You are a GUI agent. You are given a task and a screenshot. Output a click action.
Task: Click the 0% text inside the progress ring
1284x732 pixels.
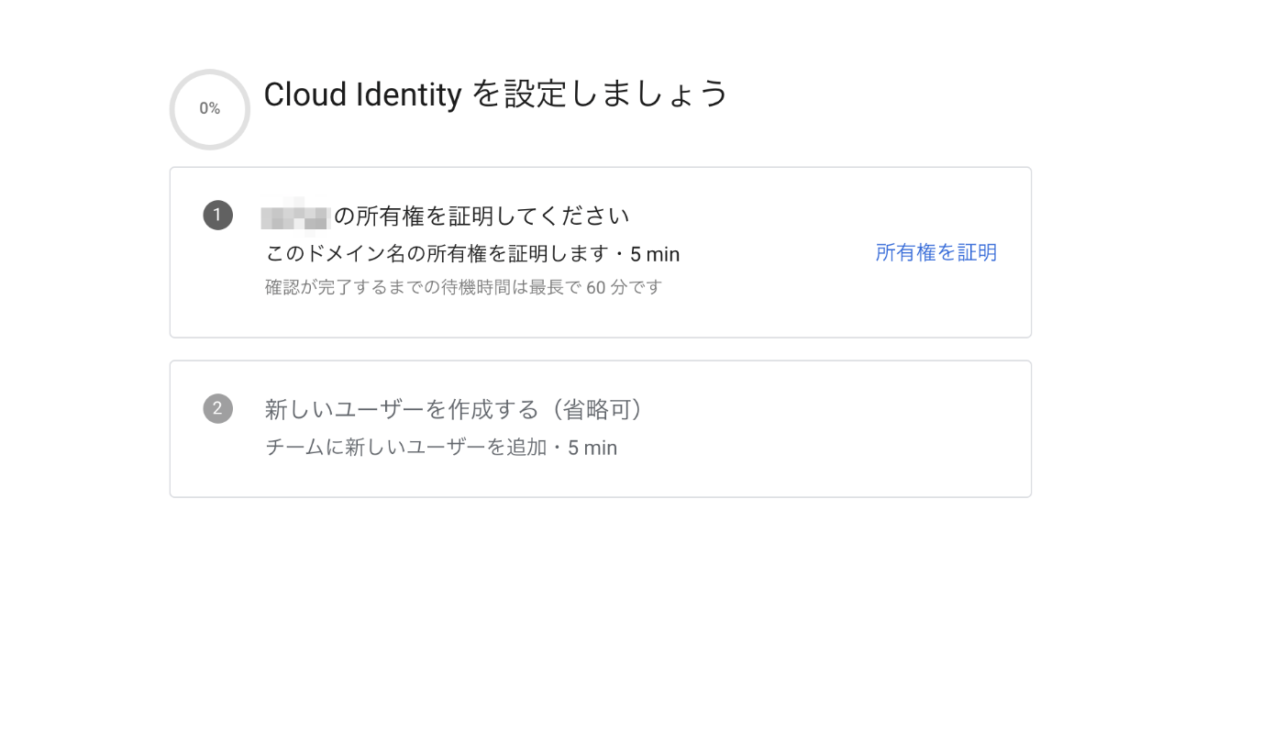(x=210, y=108)
